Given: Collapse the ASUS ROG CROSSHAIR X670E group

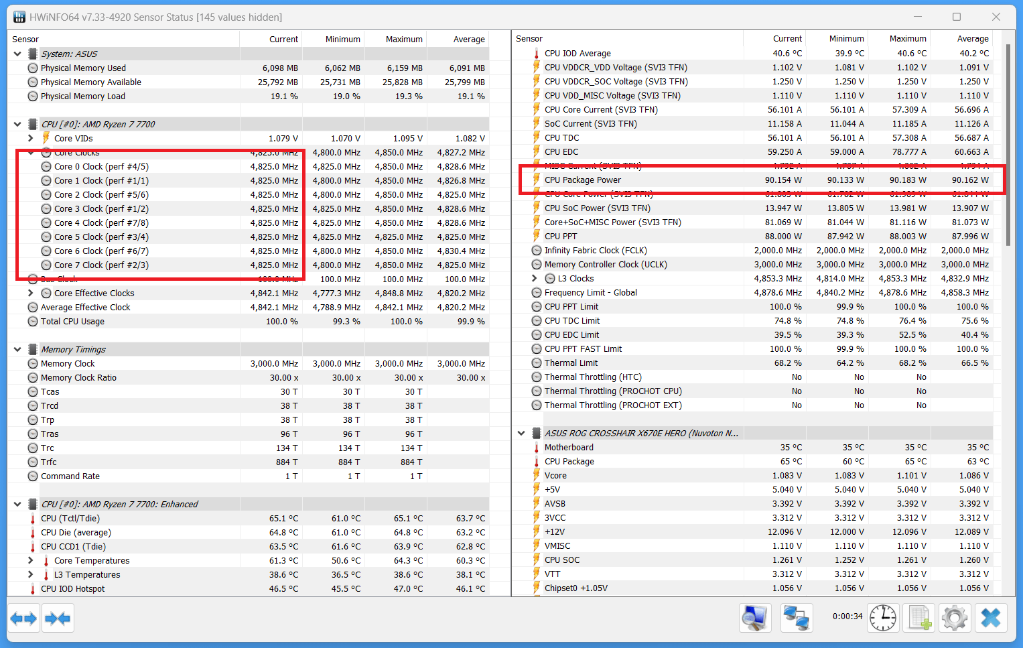Looking at the screenshot, I should point(521,433).
